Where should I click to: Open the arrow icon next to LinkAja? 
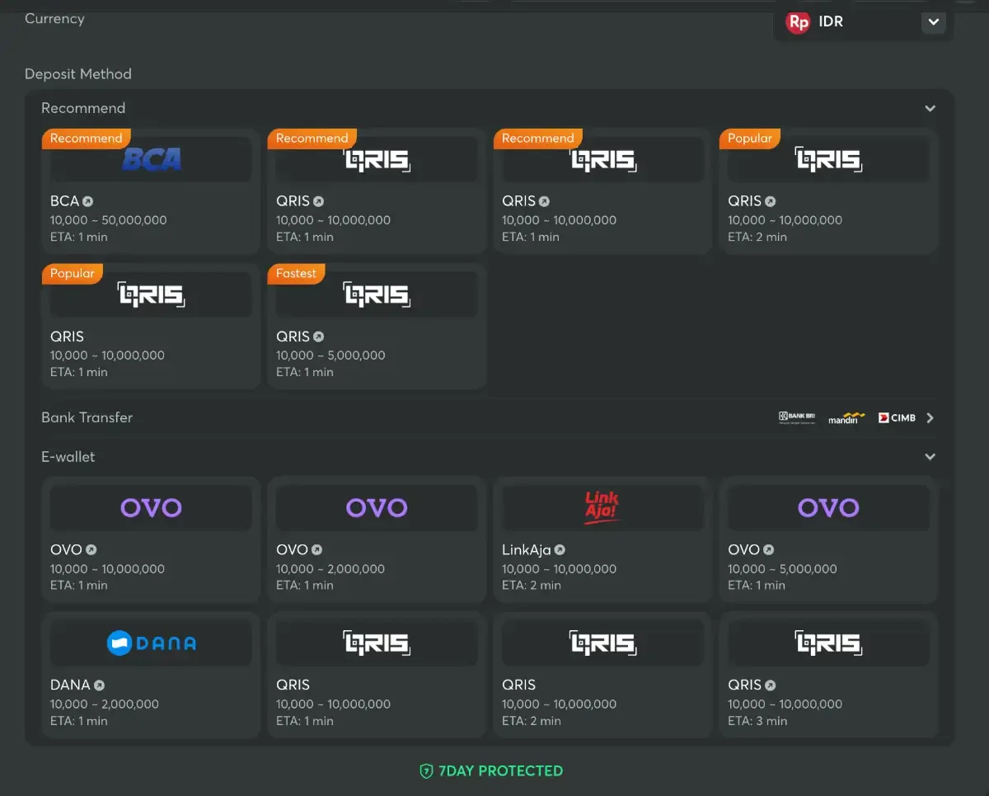[560, 550]
